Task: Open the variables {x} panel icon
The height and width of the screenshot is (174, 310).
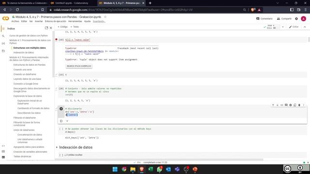Action: (3, 43)
